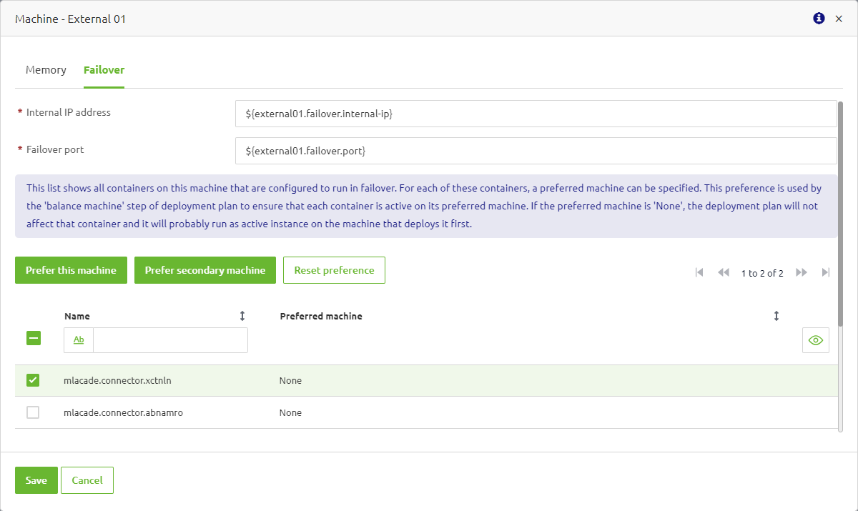The width and height of the screenshot is (858, 511).
Task: Click the eye icon above the table
Action: point(815,340)
